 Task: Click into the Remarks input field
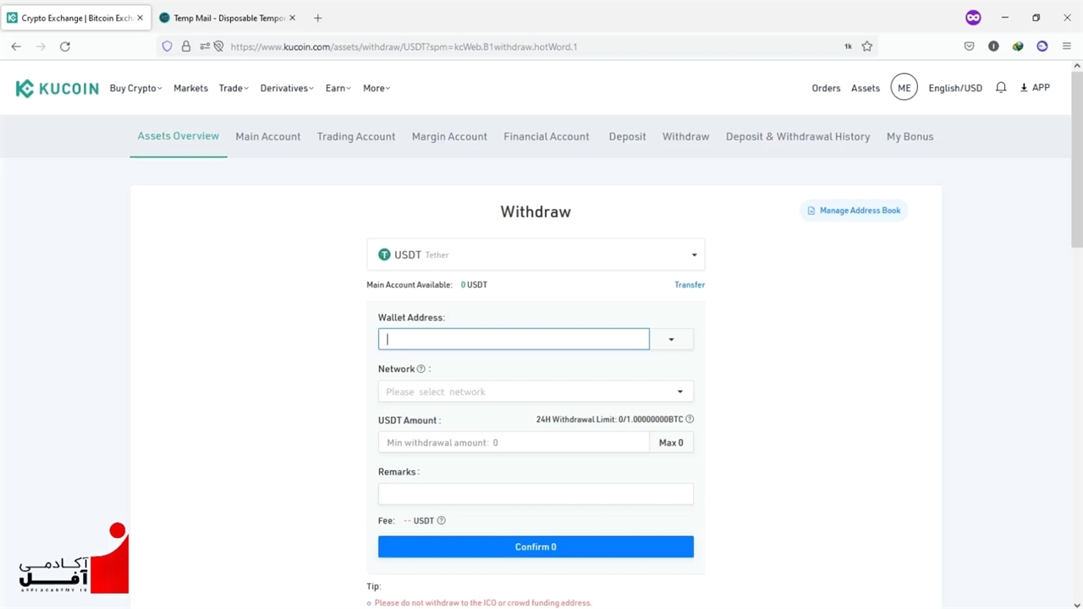(536, 494)
